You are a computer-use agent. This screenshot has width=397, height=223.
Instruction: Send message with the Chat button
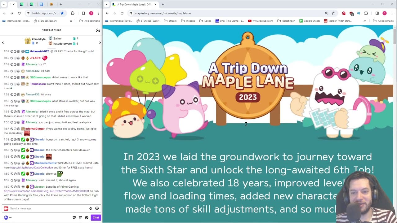(x=96, y=217)
